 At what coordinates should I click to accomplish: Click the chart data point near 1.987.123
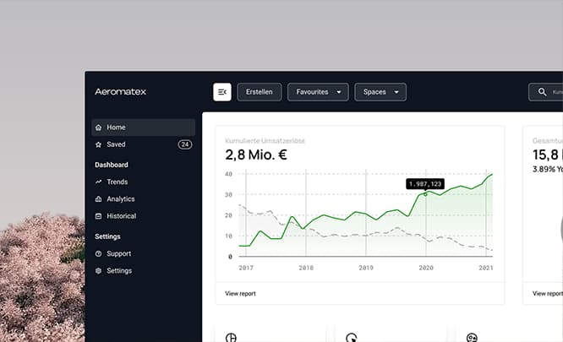[x=425, y=194]
